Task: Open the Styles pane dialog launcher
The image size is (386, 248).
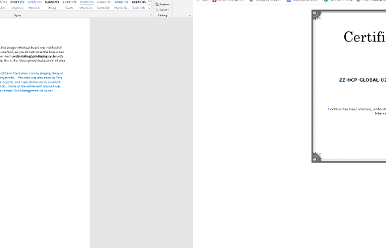Action: pos(151,16)
